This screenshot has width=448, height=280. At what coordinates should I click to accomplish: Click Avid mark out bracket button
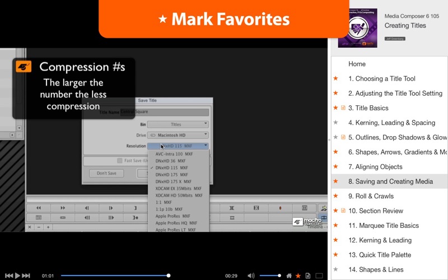135,208
